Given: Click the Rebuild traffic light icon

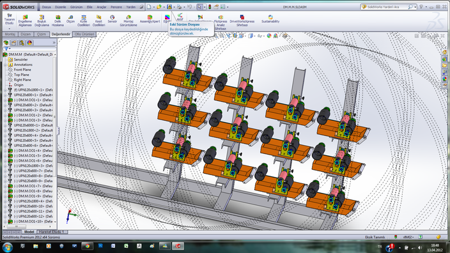Looking at the screenshot, I should (x=210, y=7).
